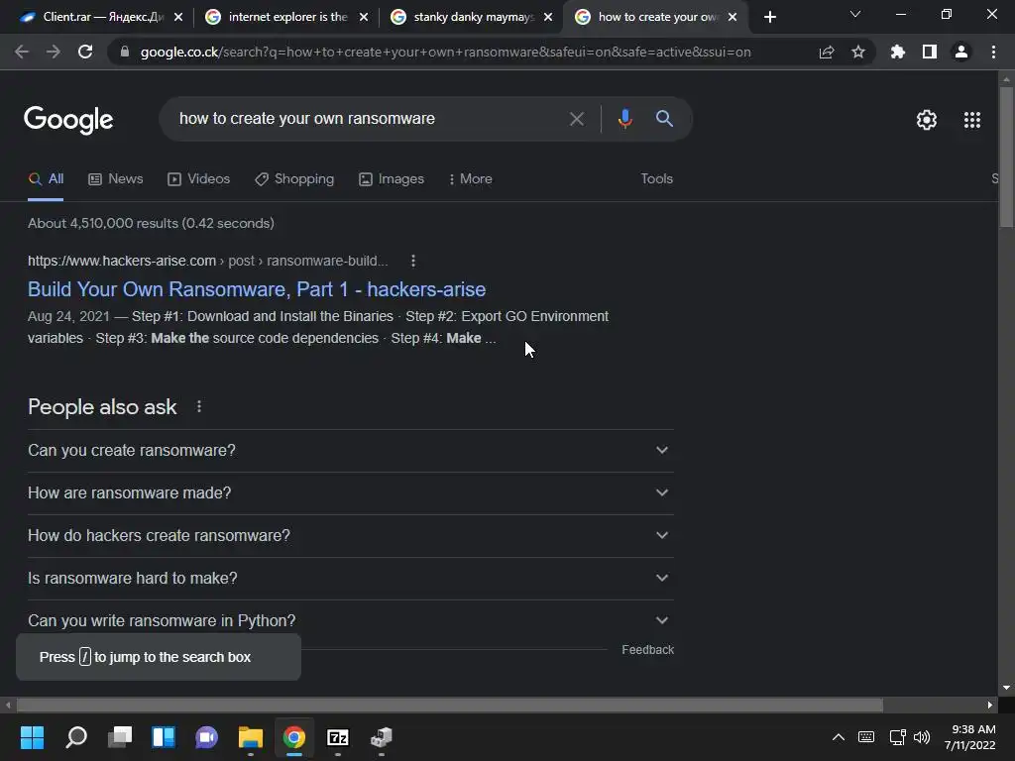Open the search Tools options
Image resolution: width=1015 pixels, height=761 pixels.
(x=656, y=178)
